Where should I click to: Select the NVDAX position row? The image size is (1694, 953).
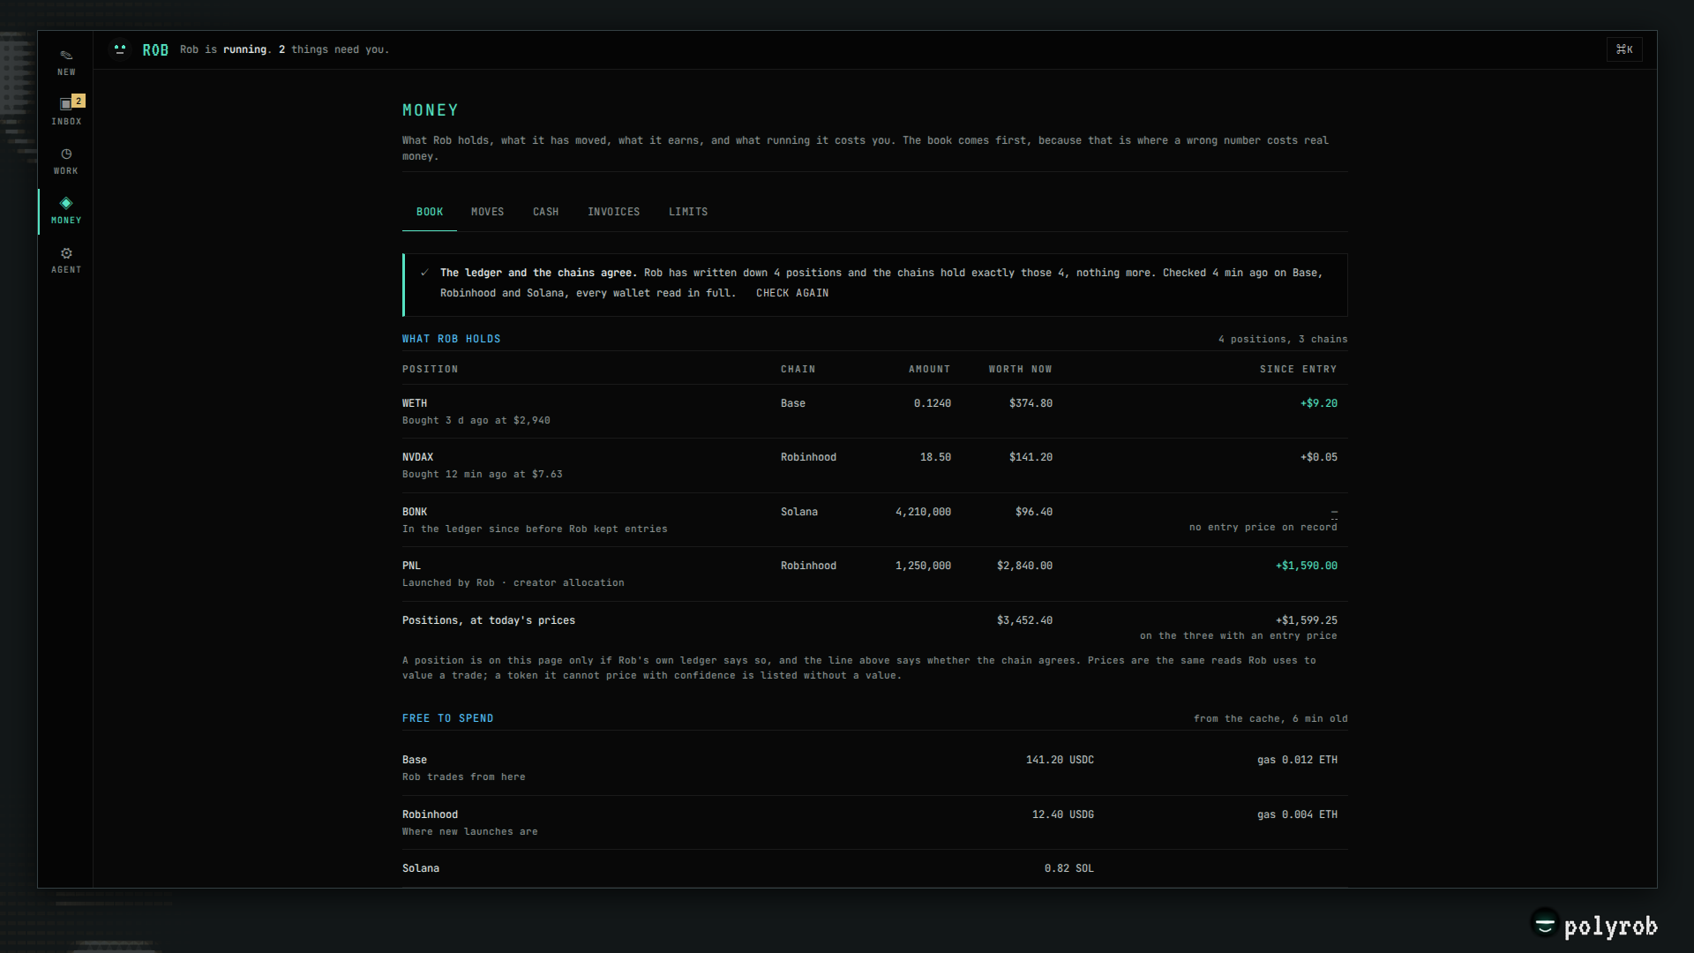874,466
